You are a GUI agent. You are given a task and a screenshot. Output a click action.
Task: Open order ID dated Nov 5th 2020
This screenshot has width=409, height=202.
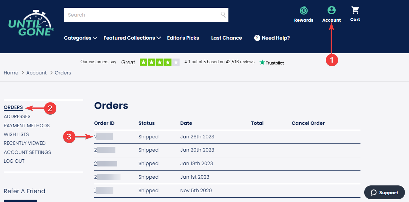click(104, 190)
